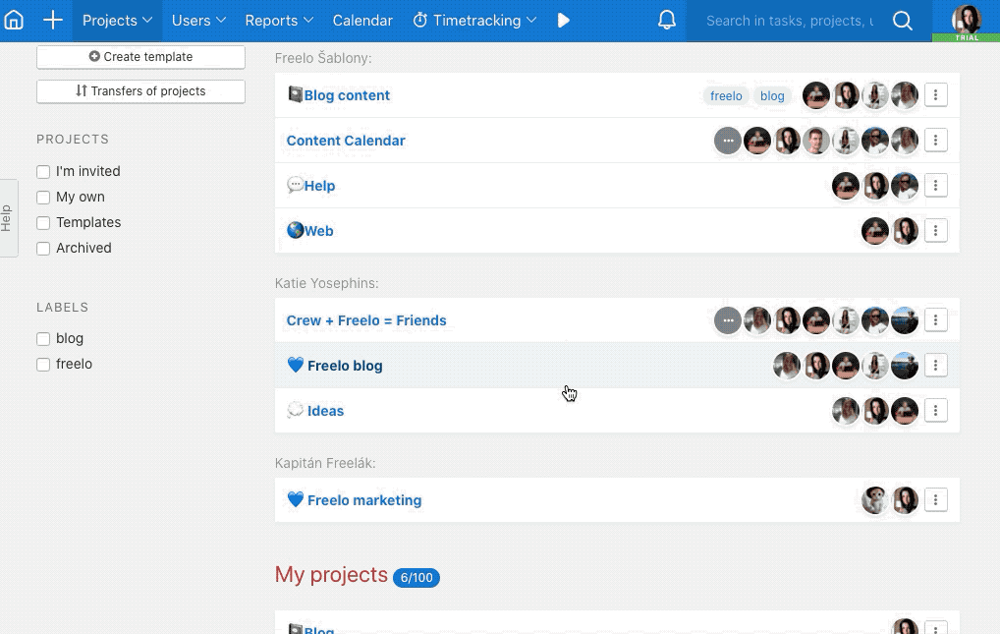
Task: Click the Freelo Šablony group label
Action: pyautogui.click(x=323, y=58)
